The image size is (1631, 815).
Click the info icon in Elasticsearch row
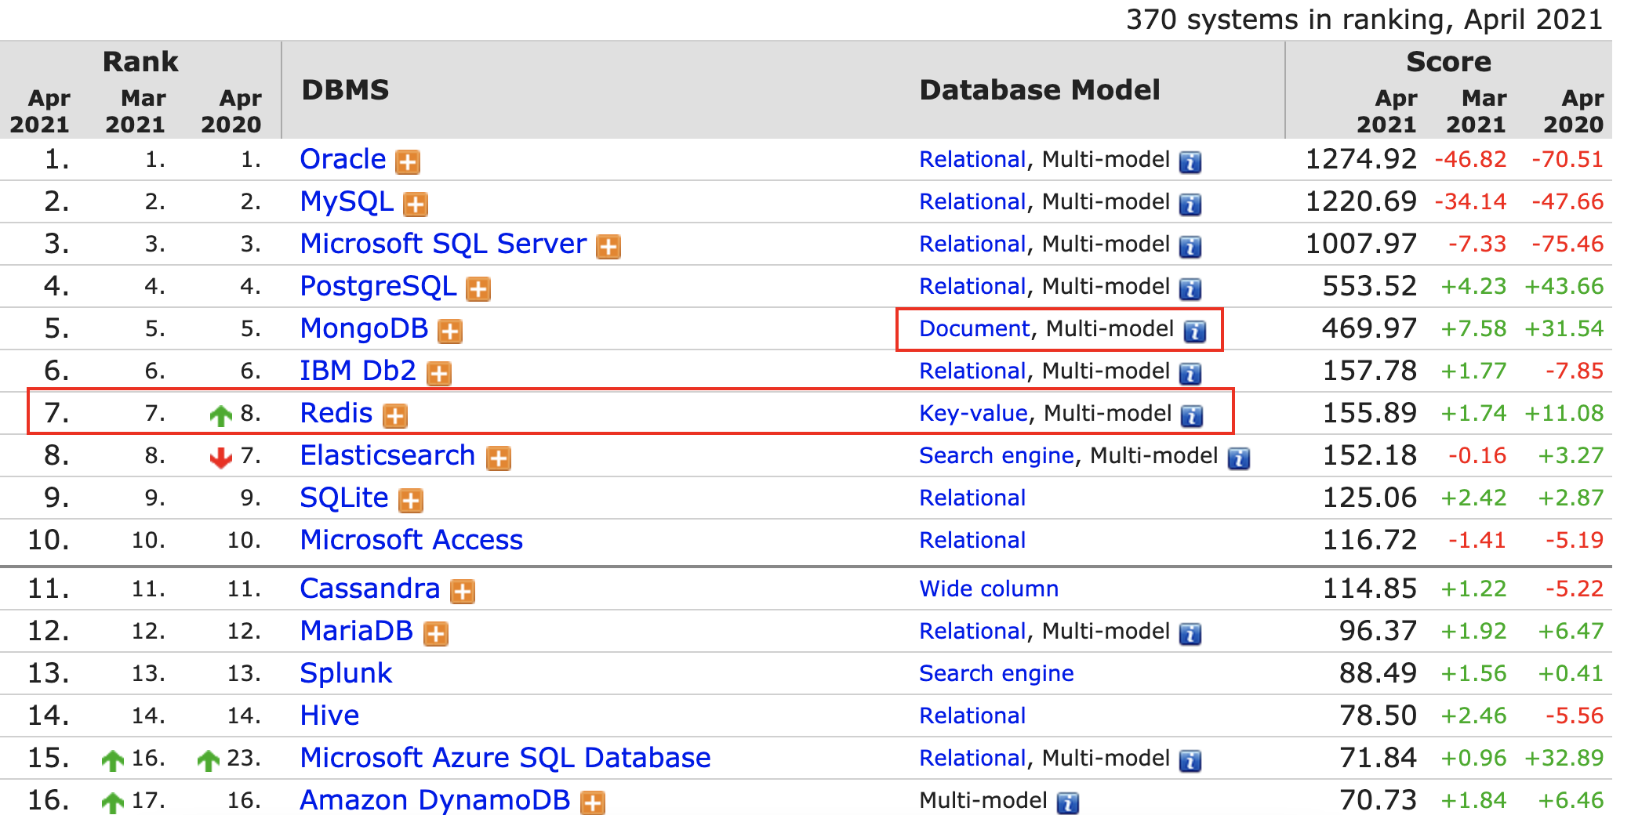1239,458
